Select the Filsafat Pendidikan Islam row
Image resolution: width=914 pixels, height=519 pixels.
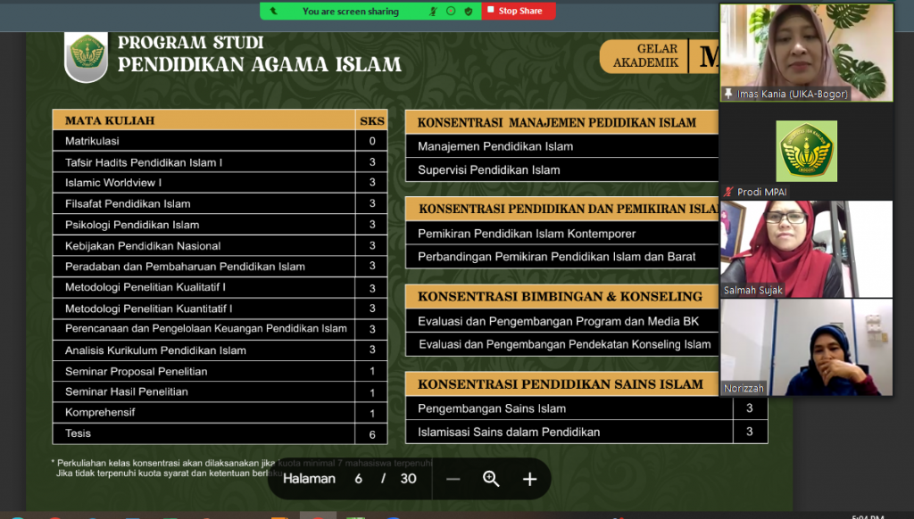pyautogui.click(x=220, y=203)
